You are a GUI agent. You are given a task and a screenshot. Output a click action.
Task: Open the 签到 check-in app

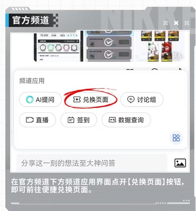[x=79, y=120]
